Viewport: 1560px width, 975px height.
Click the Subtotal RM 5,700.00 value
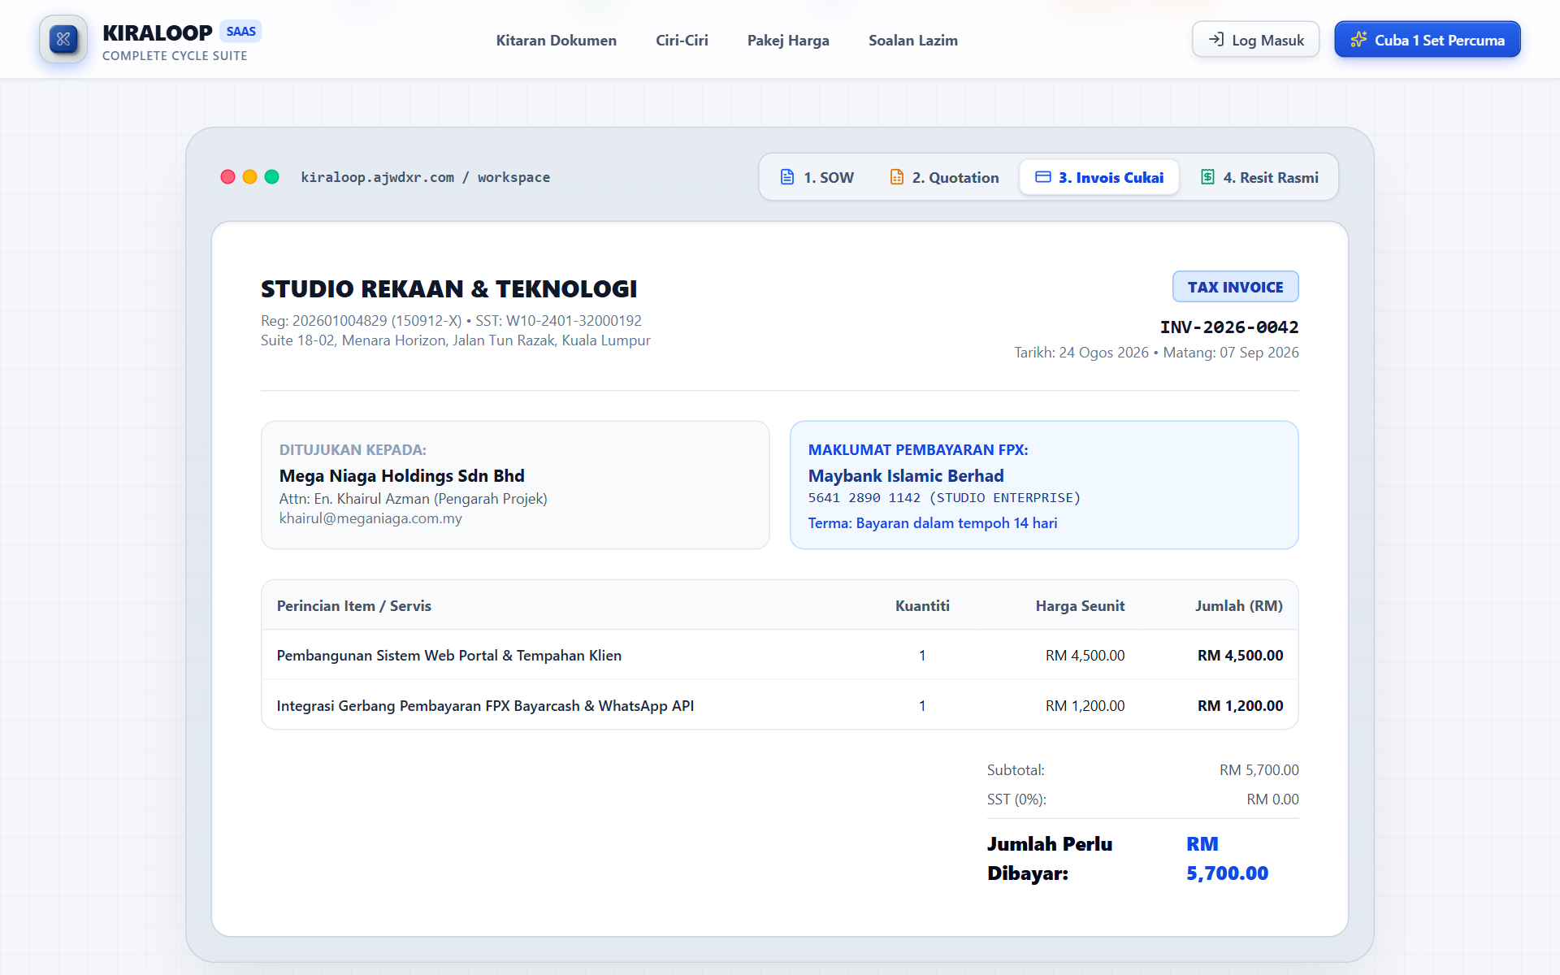pyautogui.click(x=1259, y=770)
